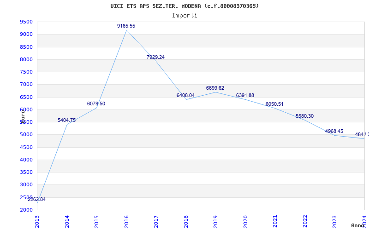Select the 6050.51 data label
Screen dimensions: 369x230
tap(274, 104)
